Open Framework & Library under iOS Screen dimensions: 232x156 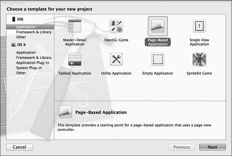(x=34, y=32)
